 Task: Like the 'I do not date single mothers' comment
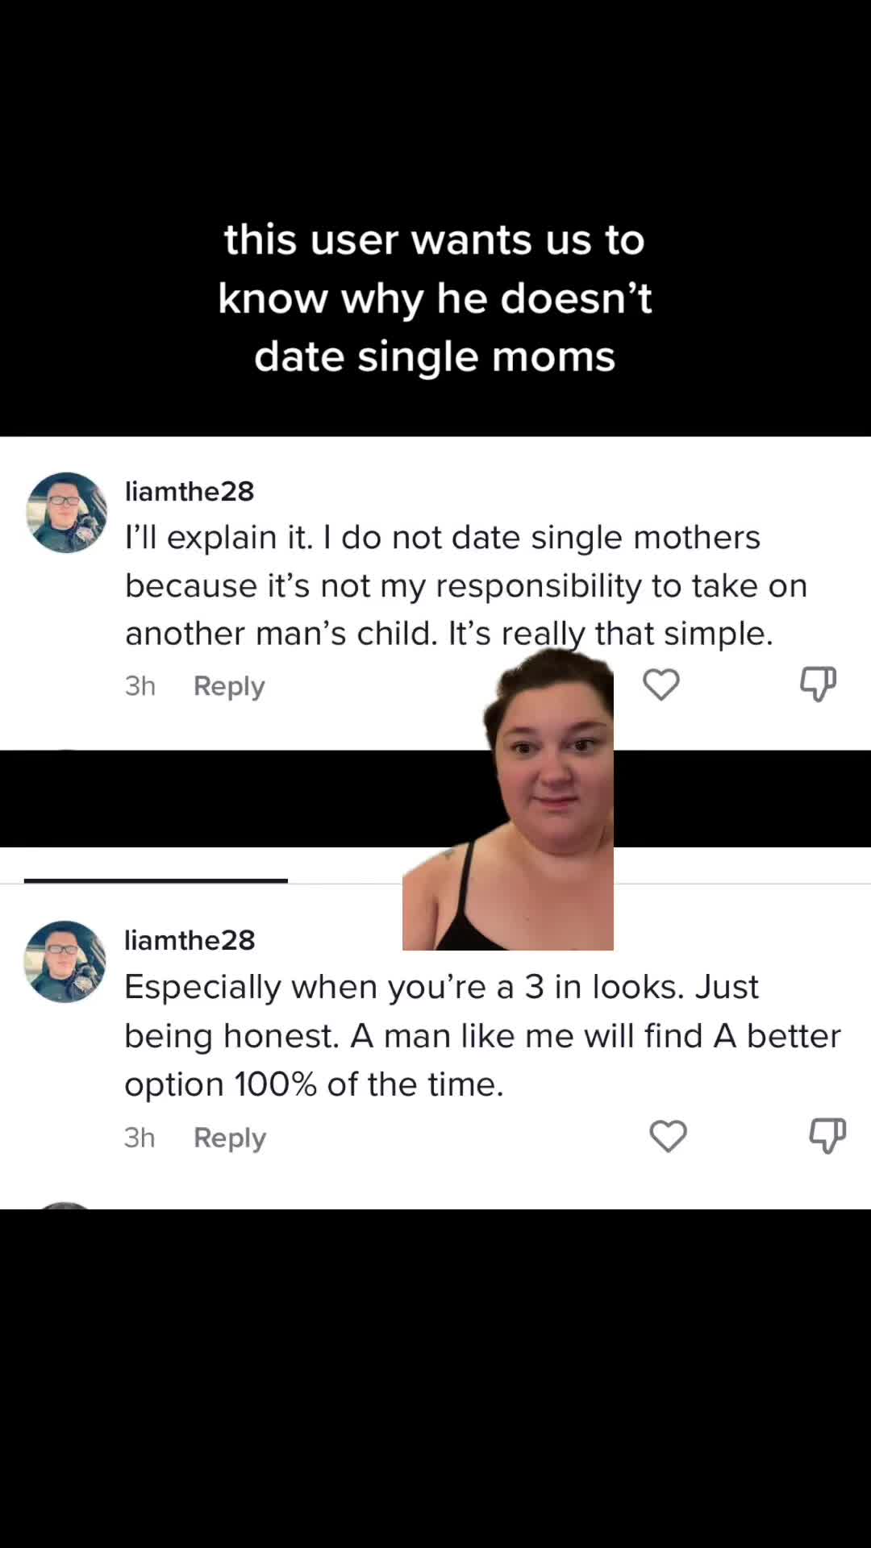click(661, 685)
